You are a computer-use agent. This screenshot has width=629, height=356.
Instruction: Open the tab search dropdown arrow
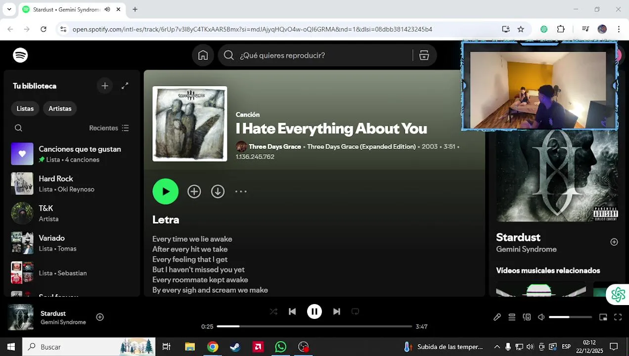[9, 9]
